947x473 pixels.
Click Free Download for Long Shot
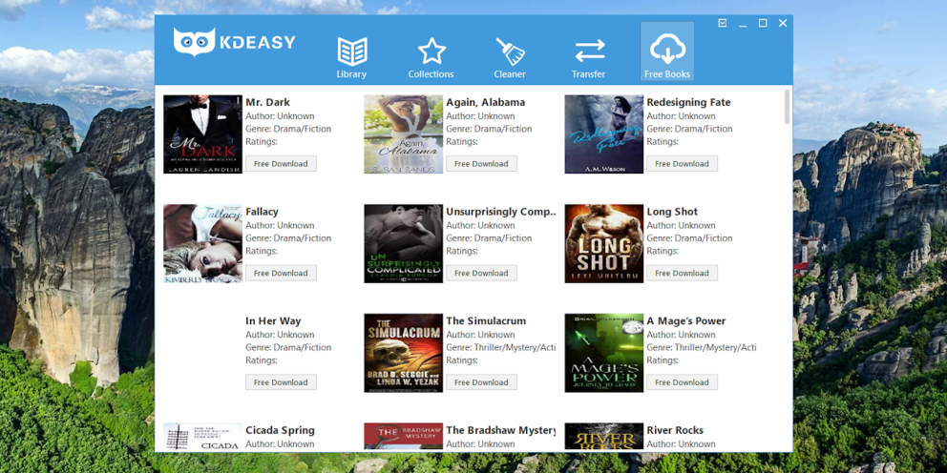coord(682,273)
